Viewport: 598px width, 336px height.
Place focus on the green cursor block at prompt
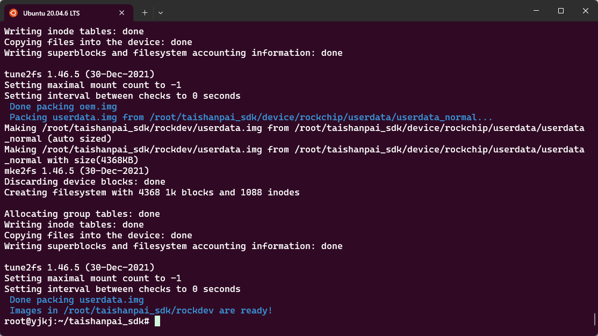coord(157,321)
